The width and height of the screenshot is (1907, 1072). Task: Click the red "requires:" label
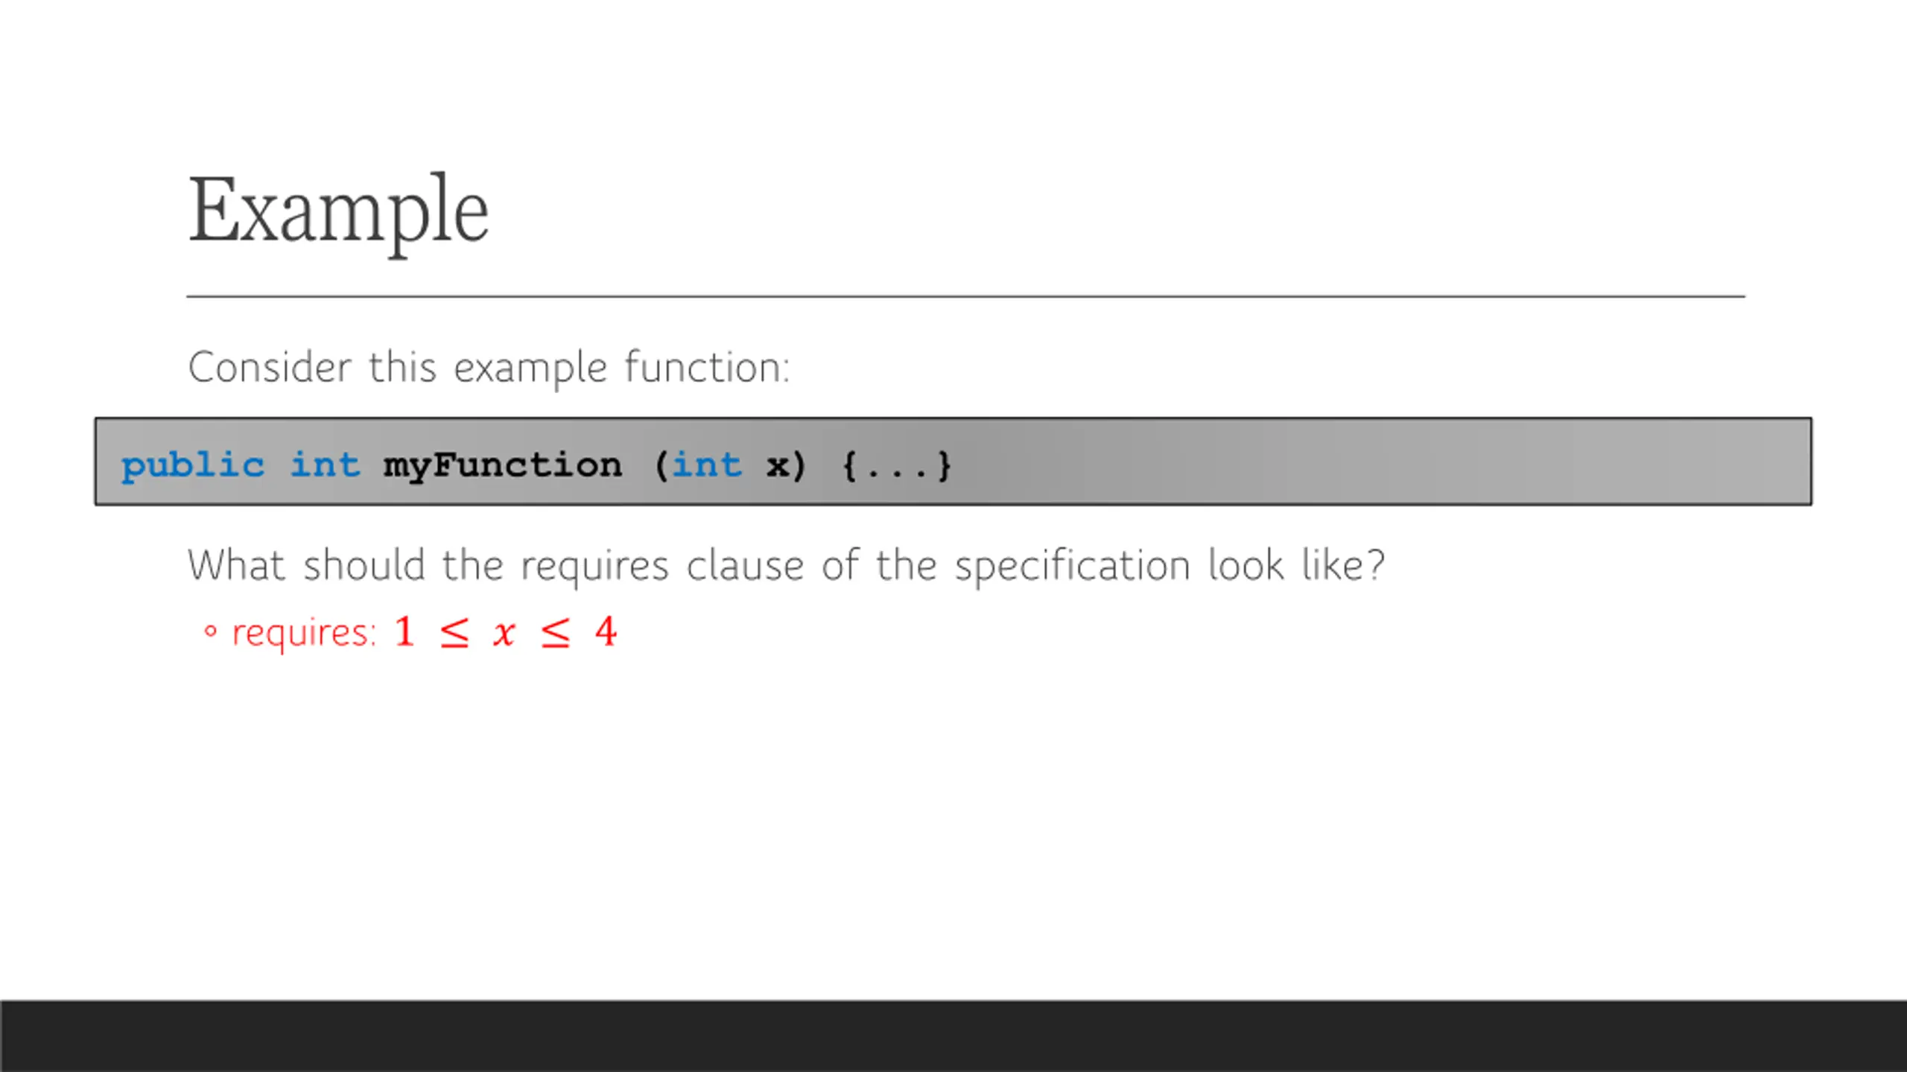304,634
